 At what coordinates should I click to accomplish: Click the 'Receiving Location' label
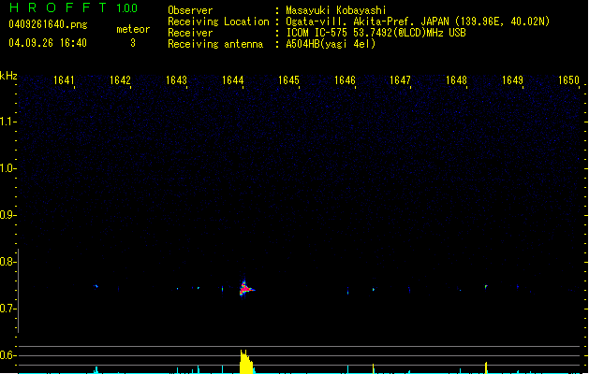pos(218,22)
